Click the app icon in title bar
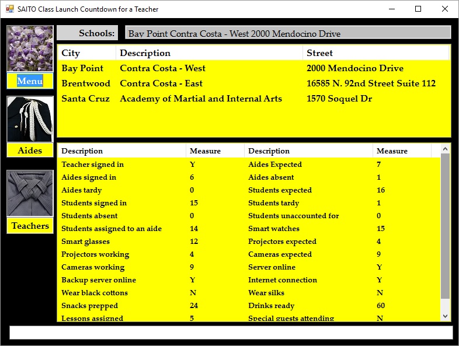This screenshot has width=459, height=346. pos(9,9)
